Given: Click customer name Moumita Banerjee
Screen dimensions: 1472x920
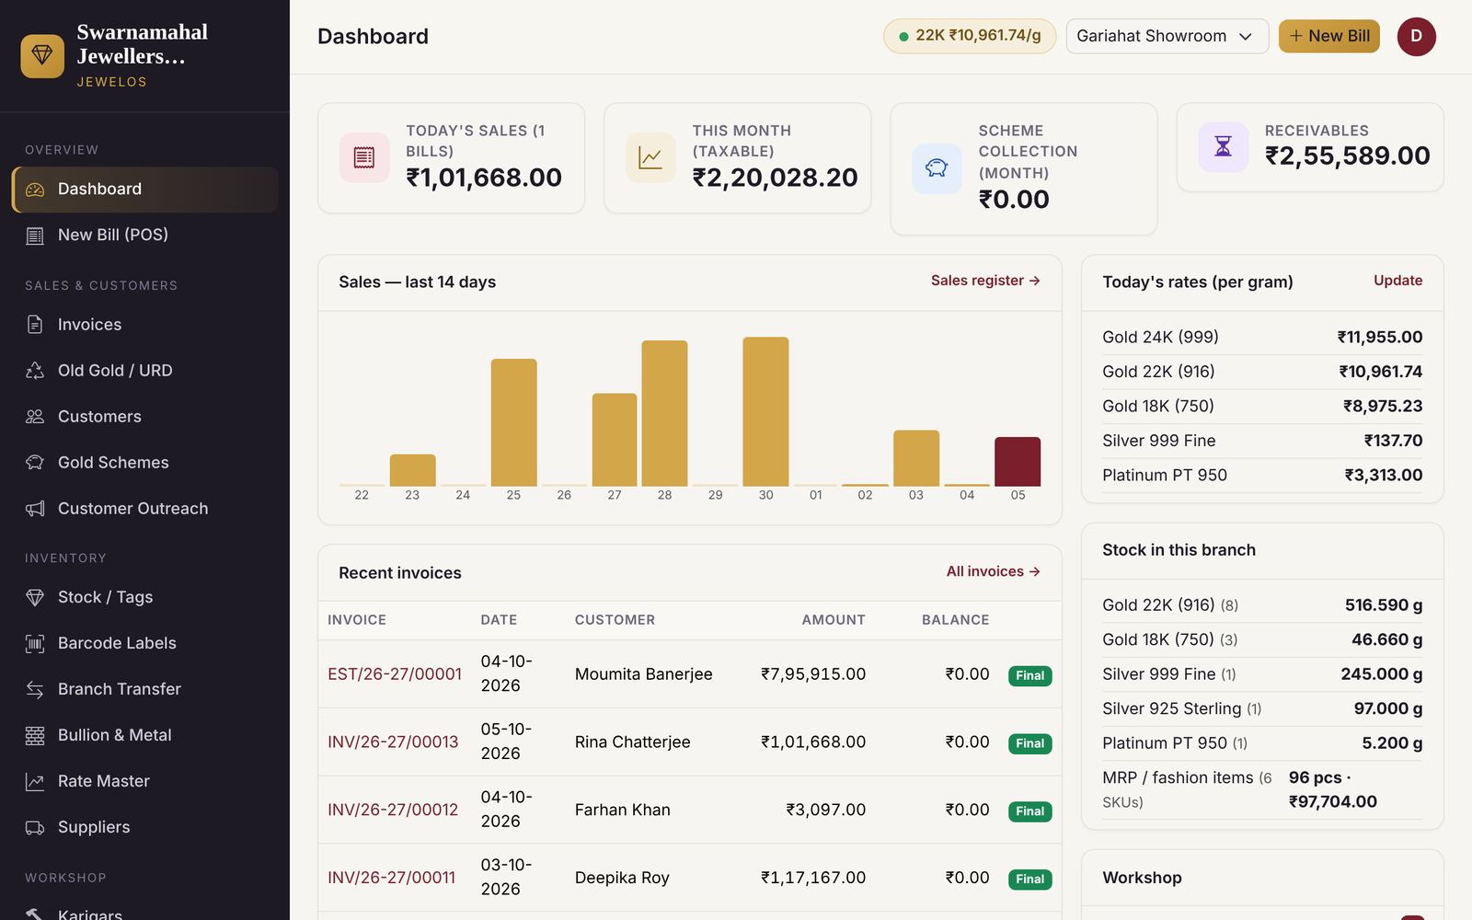Looking at the screenshot, I should tap(643, 674).
